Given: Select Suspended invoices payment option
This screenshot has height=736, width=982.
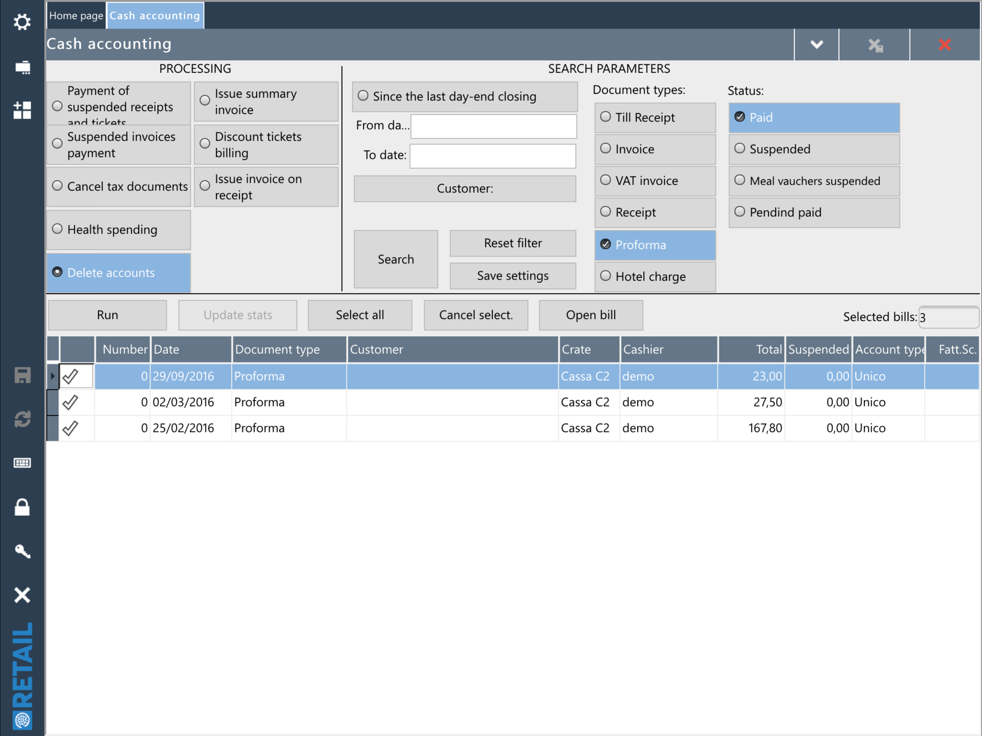Looking at the screenshot, I should 119,145.
